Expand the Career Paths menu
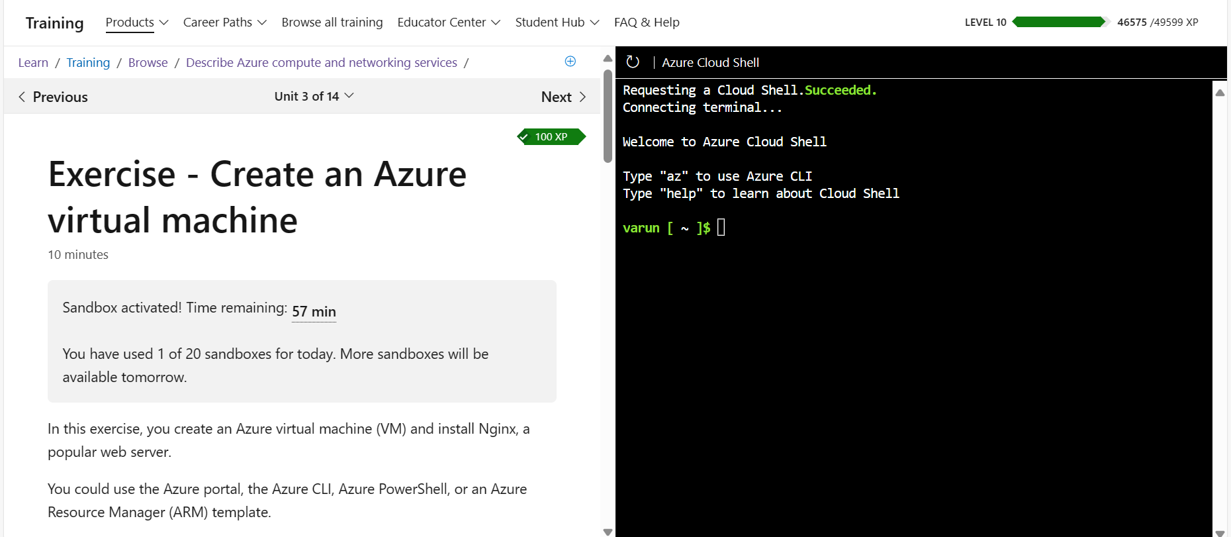This screenshot has height=537, width=1231. pyautogui.click(x=224, y=22)
